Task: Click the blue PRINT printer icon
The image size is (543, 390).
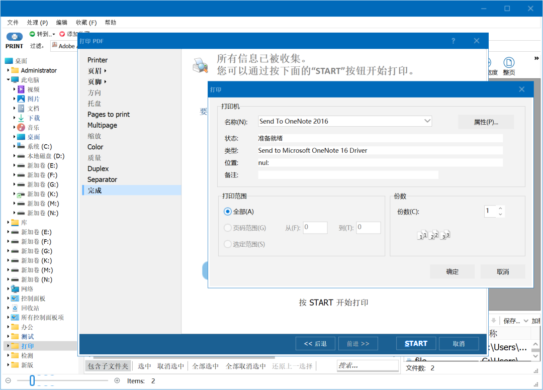Action: point(14,36)
